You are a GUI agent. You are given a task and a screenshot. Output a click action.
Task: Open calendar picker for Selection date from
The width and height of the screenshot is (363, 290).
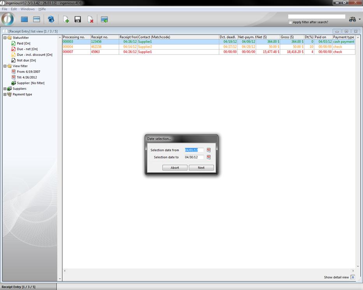pyautogui.click(x=209, y=150)
